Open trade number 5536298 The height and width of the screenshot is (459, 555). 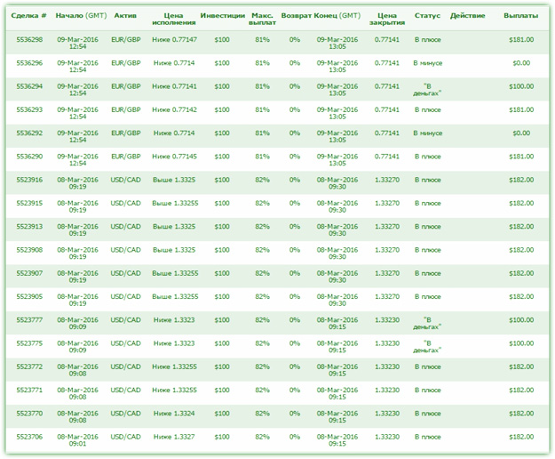[29, 40]
